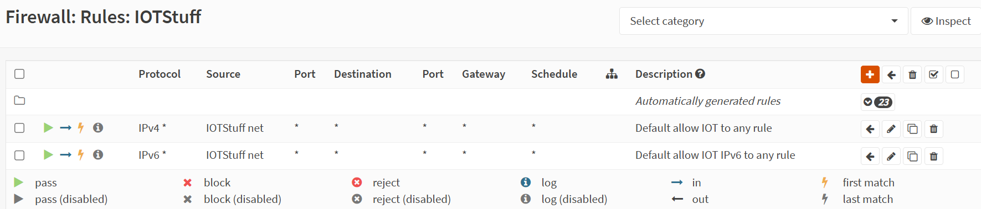Open the Description help question mark

[x=700, y=74]
